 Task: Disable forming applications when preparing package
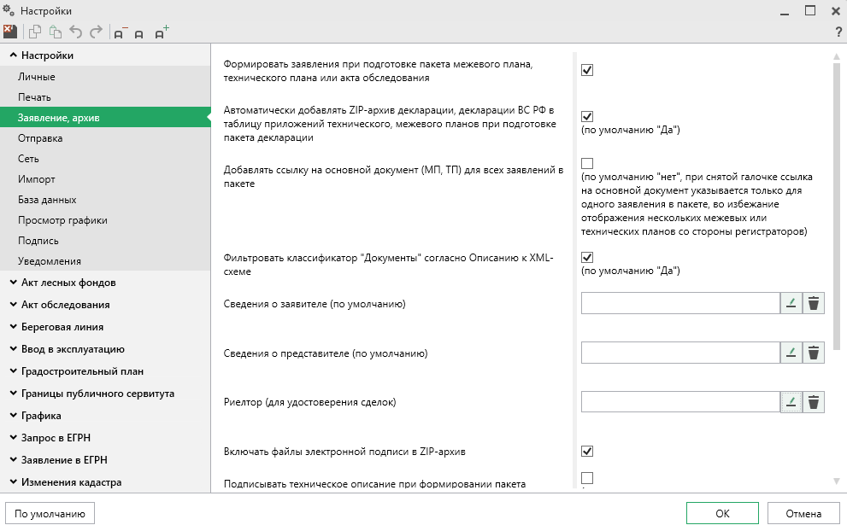(587, 70)
